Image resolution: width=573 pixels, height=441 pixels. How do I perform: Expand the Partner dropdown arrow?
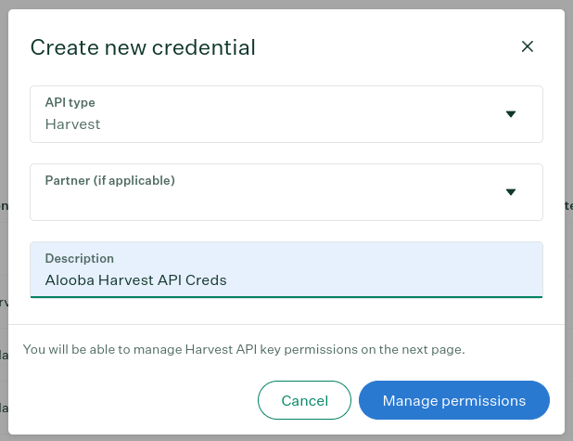(511, 192)
